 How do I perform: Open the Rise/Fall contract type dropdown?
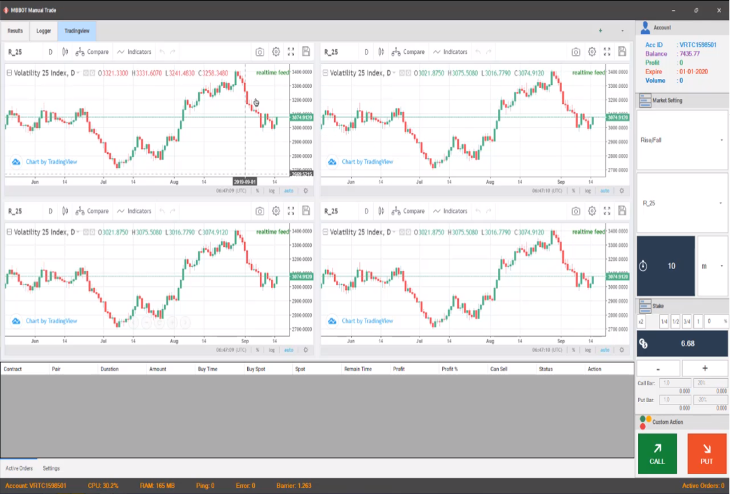click(682, 140)
